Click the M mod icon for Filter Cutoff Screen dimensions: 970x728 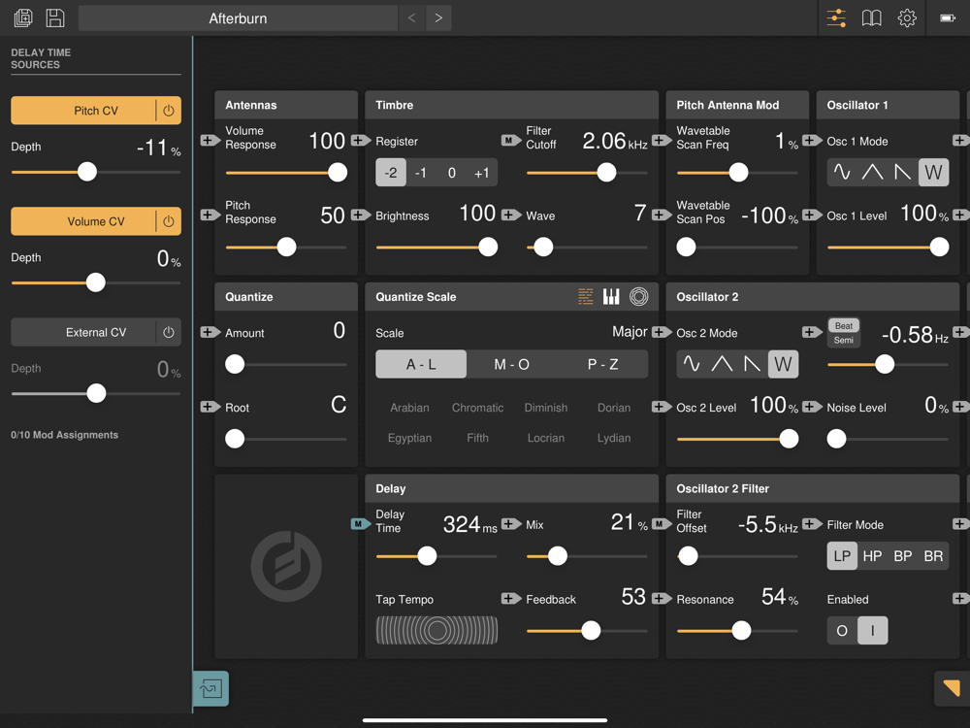point(511,141)
